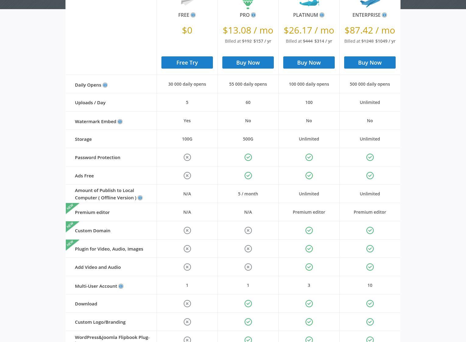The image size is (466, 342).
Task: Click the PRO plan balloon illustration
Action: [x=248, y=4]
